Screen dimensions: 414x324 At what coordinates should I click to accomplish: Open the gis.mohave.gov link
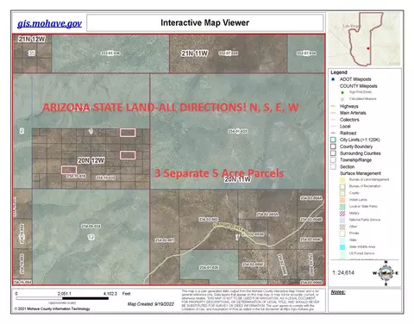[x=49, y=23]
